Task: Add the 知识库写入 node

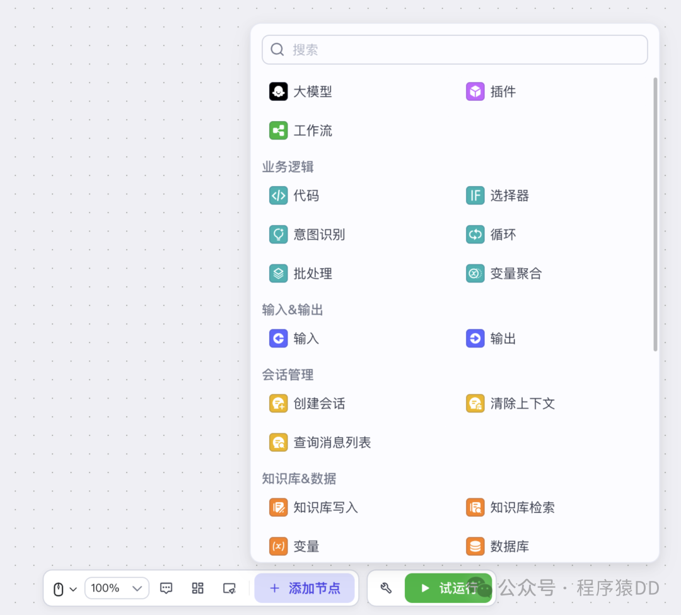Action: [313, 507]
